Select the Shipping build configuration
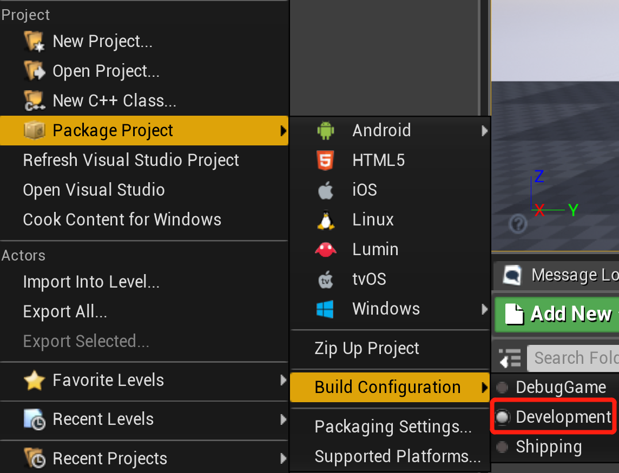The image size is (619, 473). click(548, 447)
